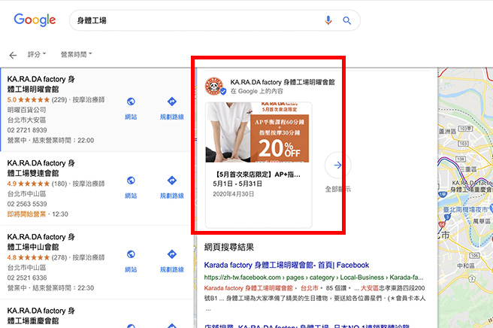Open the 營業時間 hours filter dropdown
This screenshot has width=493, height=328.
pos(76,54)
